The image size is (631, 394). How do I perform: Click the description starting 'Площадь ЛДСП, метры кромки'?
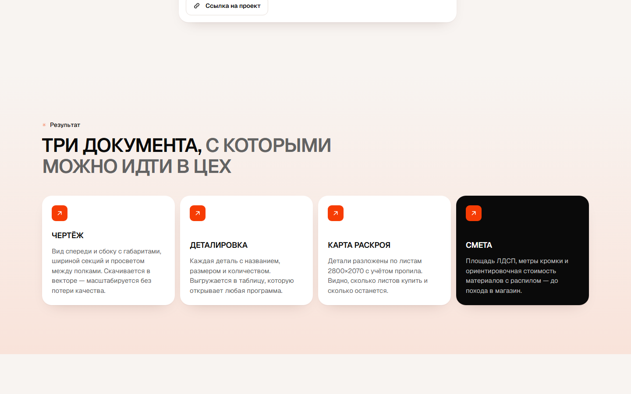pyautogui.click(x=517, y=276)
